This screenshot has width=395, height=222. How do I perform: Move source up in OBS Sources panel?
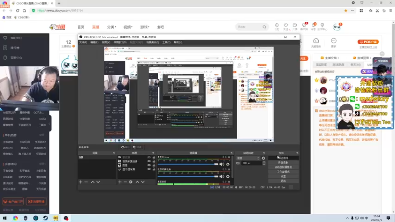(137, 182)
